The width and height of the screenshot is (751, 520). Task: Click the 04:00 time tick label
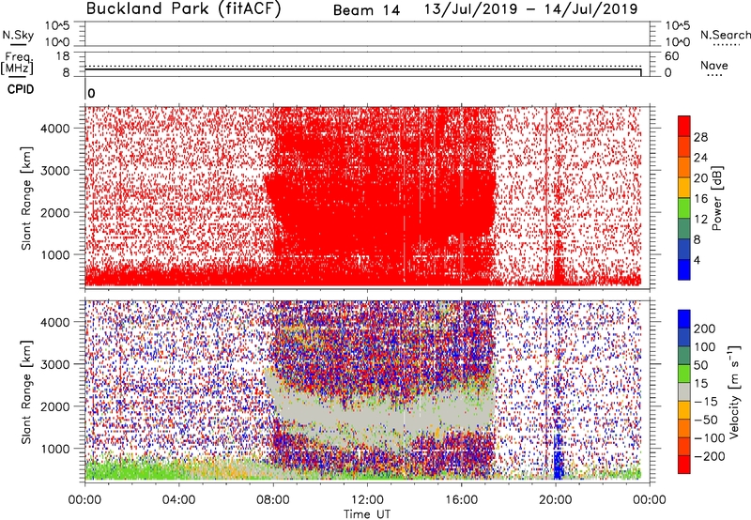pos(178,500)
